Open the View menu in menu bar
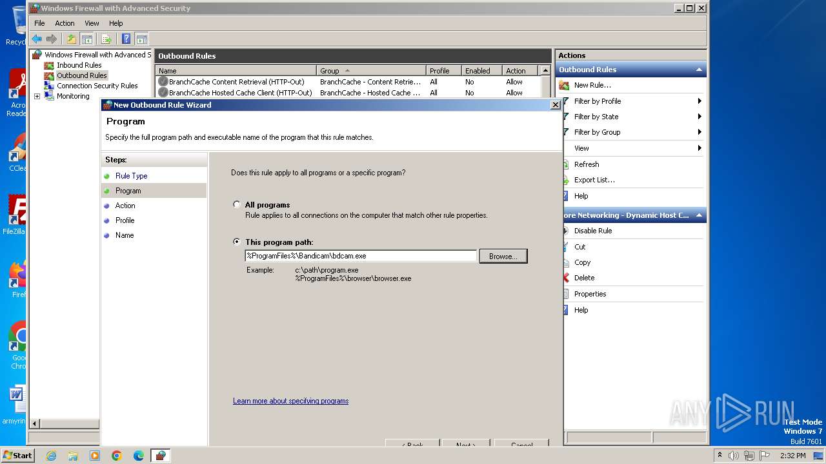 click(x=92, y=23)
